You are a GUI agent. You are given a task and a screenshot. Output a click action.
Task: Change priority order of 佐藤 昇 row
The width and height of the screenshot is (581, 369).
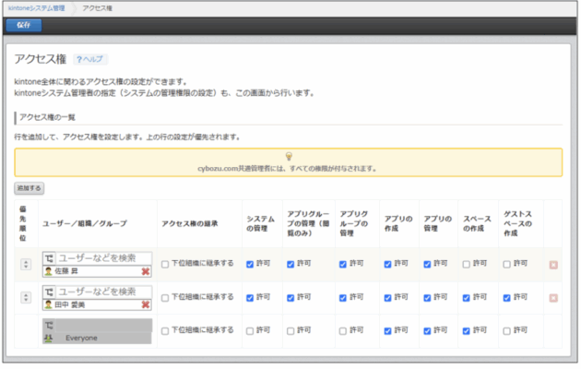pyautogui.click(x=24, y=264)
